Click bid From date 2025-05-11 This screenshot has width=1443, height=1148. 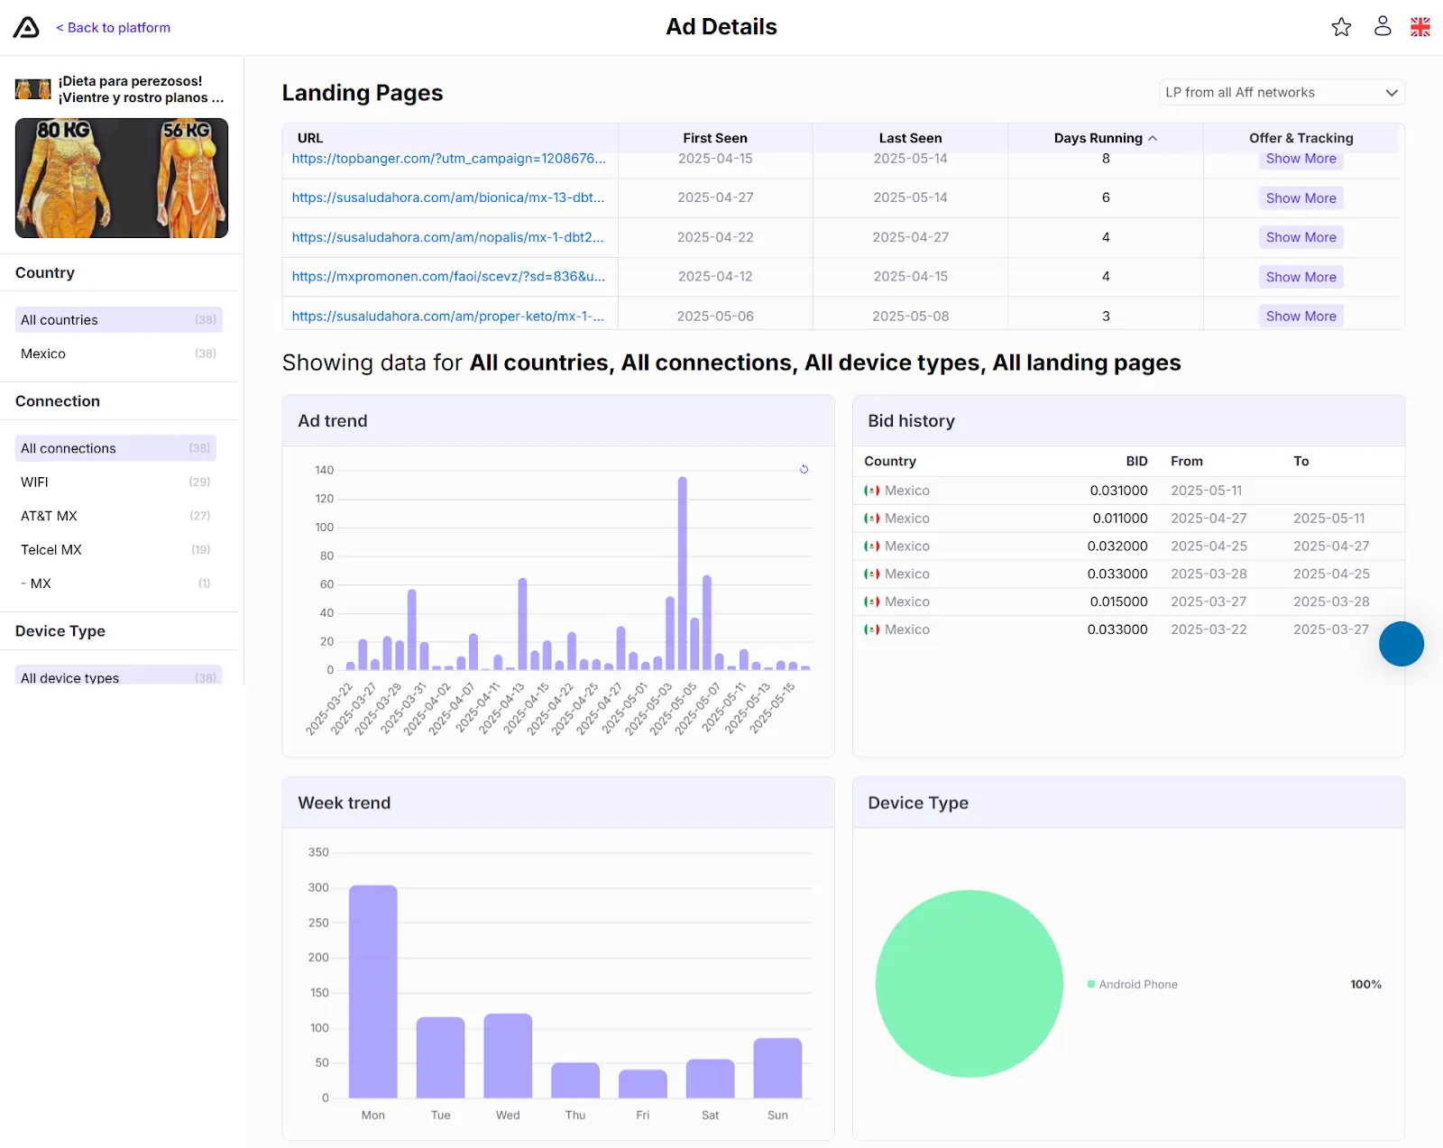pos(1206,491)
